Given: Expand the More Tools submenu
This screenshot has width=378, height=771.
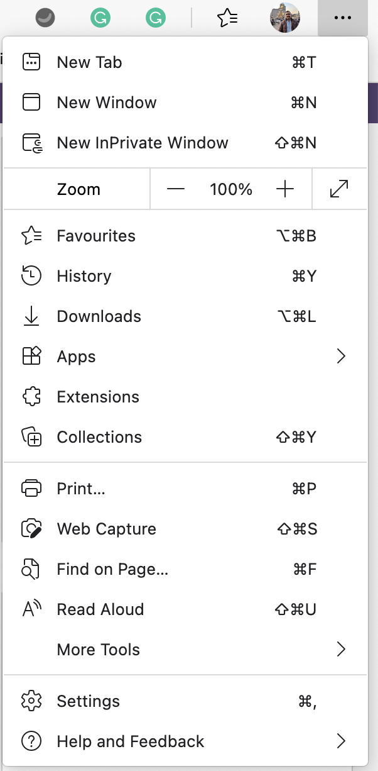Looking at the screenshot, I should 341,649.
